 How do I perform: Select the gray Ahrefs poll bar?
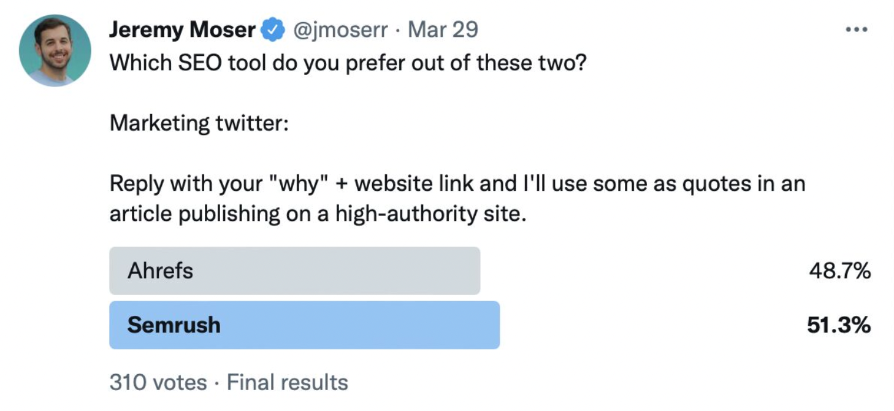294,271
